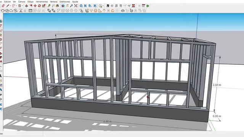Select the Paint Bucket tool
Image resolution: width=244 pixels, height=137 pixels.
[x=58, y=6]
